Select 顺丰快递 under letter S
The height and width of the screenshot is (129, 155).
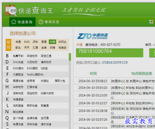pos(32,124)
